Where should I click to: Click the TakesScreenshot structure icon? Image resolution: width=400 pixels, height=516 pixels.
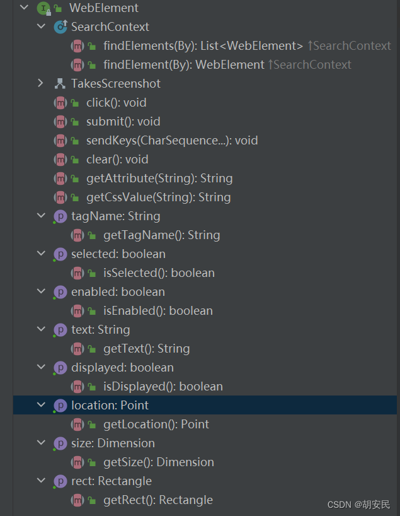[60, 83]
